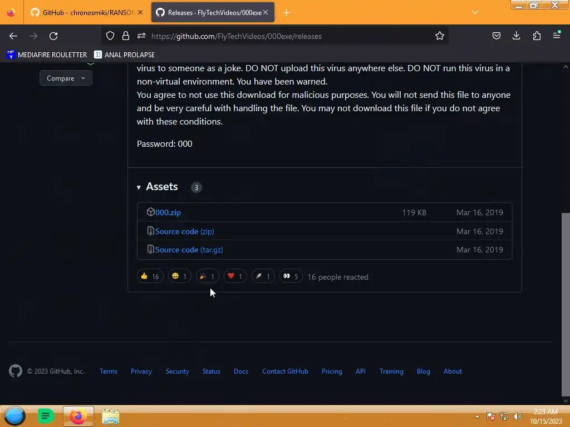
Task: Open the file explorer taskbar icon
Action: point(111,416)
